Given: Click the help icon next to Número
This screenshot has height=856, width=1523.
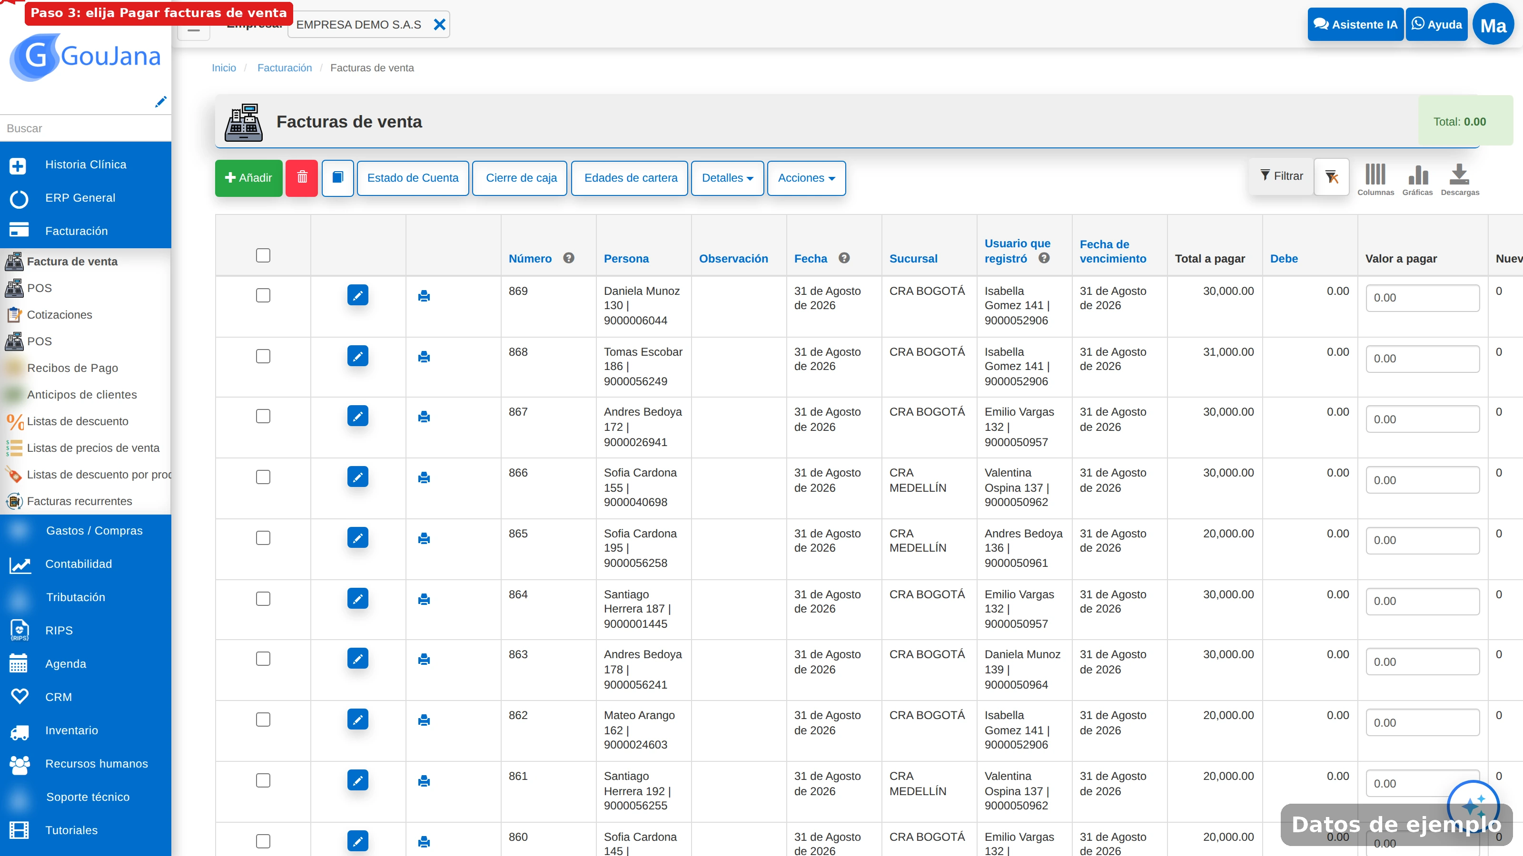Looking at the screenshot, I should point(569,258).
